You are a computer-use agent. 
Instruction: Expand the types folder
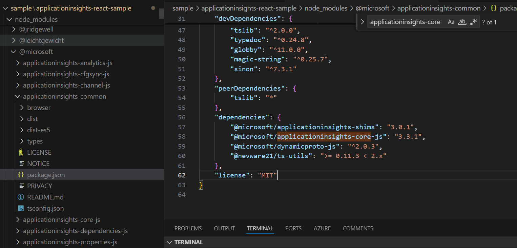[x=22, y=141]
